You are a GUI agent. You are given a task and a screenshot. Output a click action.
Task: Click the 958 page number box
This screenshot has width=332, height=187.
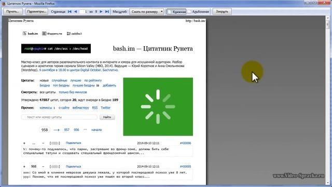coord(45,130)
